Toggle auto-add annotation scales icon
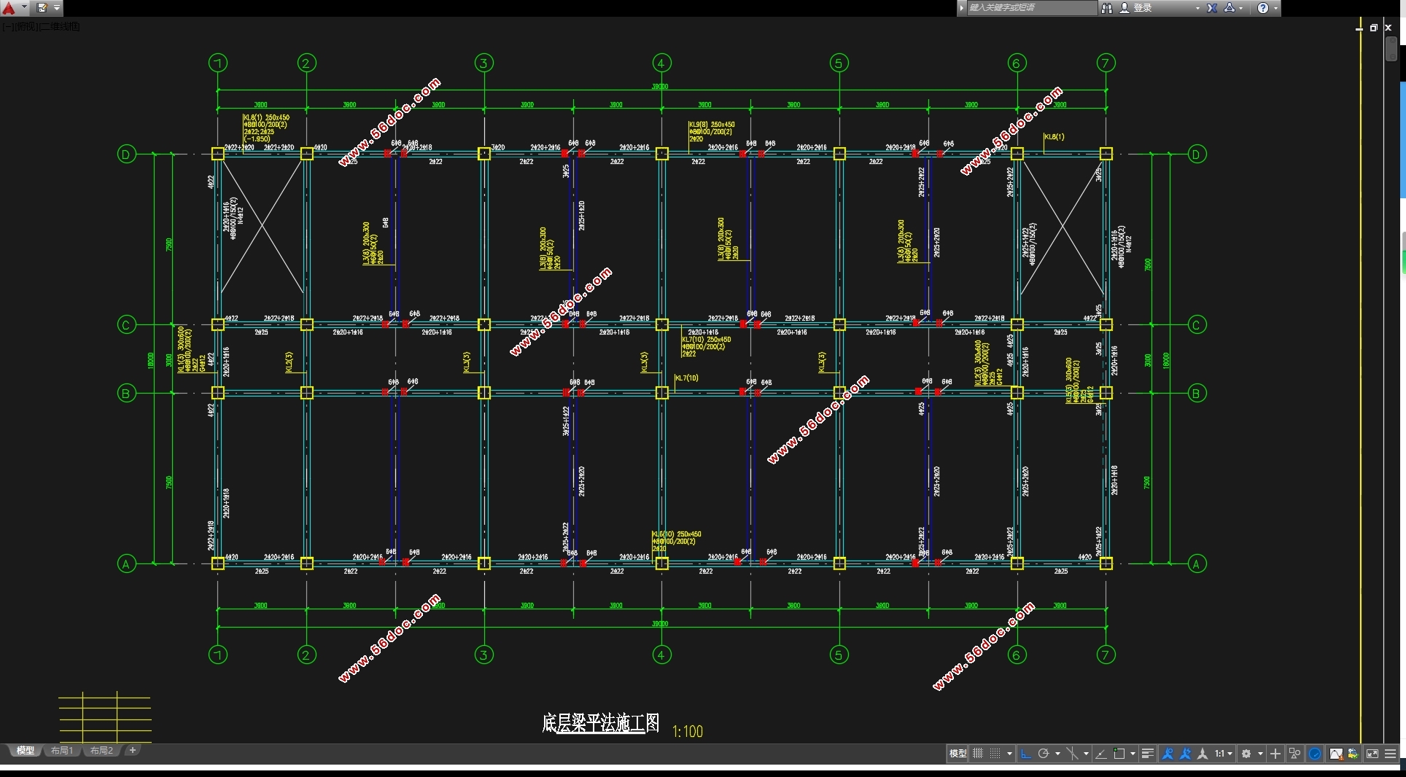This screenshot has height=777, width=1406. (x=1185, y=754)
